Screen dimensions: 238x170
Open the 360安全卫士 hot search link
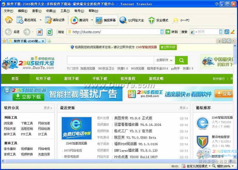click(106, 68)
